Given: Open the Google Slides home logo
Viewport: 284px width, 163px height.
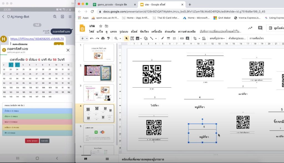Looking at the screenshot, I should point(82,28).
